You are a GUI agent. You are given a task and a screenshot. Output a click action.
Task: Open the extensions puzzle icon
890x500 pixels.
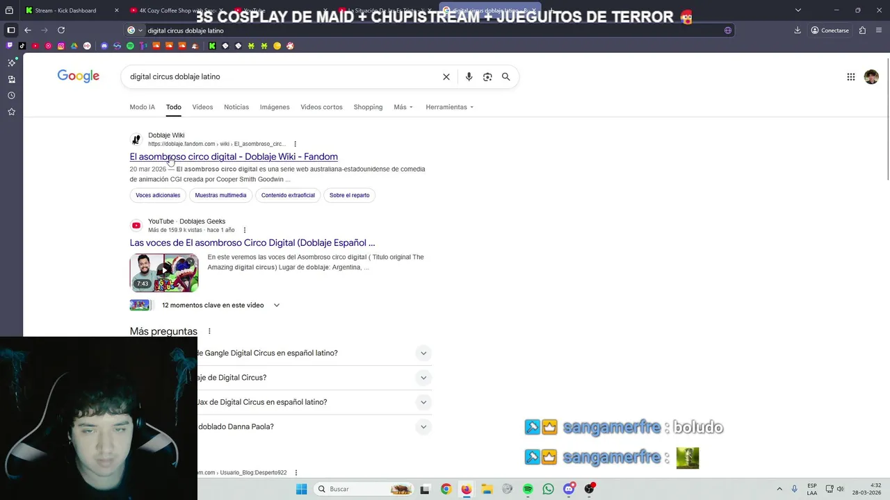pos(862,30)
